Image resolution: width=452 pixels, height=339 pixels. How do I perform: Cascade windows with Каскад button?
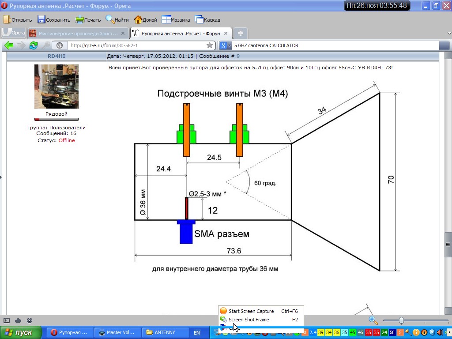point(207,19)
